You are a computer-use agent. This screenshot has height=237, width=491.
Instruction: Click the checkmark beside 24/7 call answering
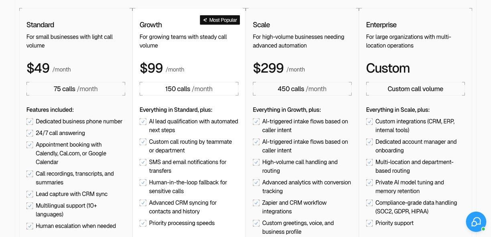click(30, 133)
